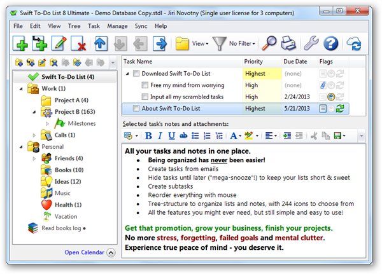382x274 pixels.
Task: Open the Sync menu
Action: 141,26
